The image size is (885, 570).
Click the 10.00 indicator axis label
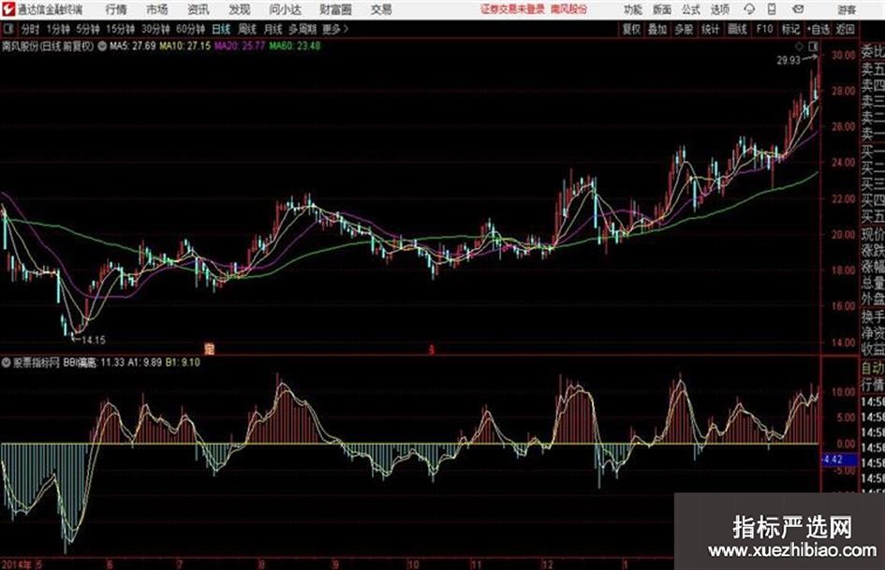point(843,391)
